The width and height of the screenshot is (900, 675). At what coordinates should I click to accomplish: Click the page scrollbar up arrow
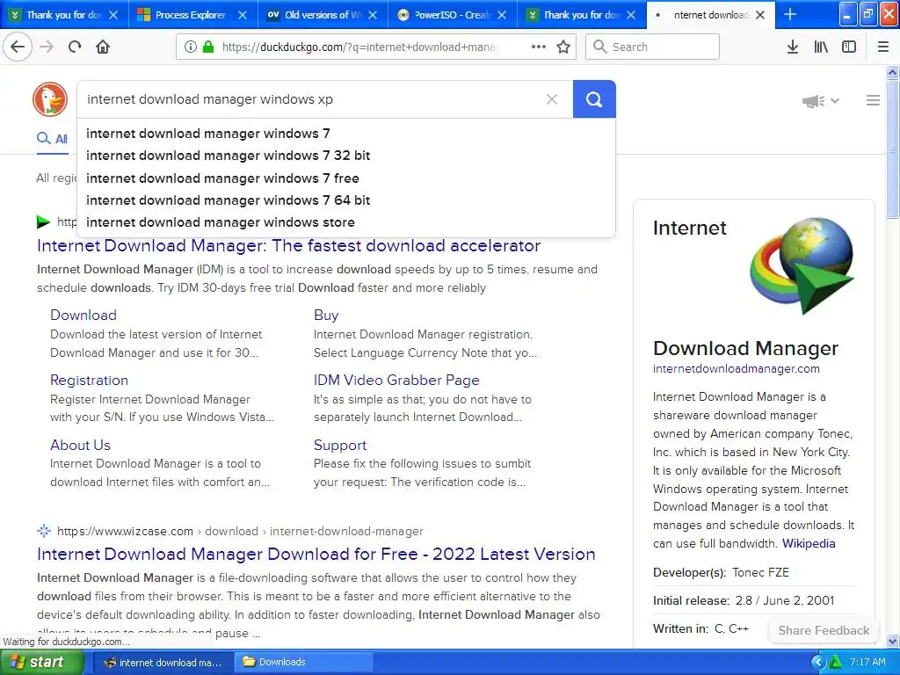point(892,72)
